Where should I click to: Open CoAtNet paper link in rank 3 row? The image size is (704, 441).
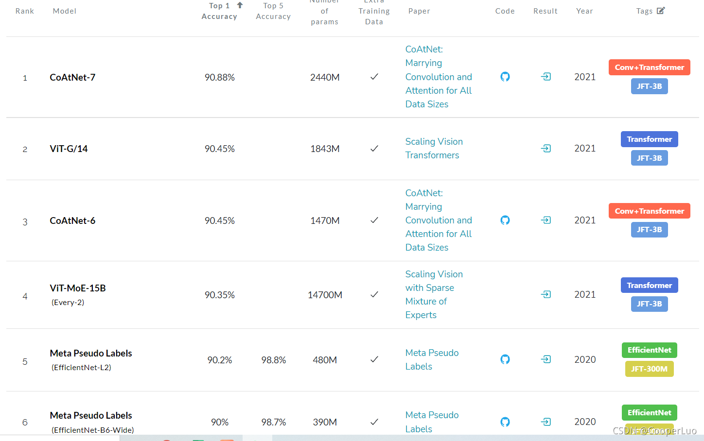pos(439,220)
